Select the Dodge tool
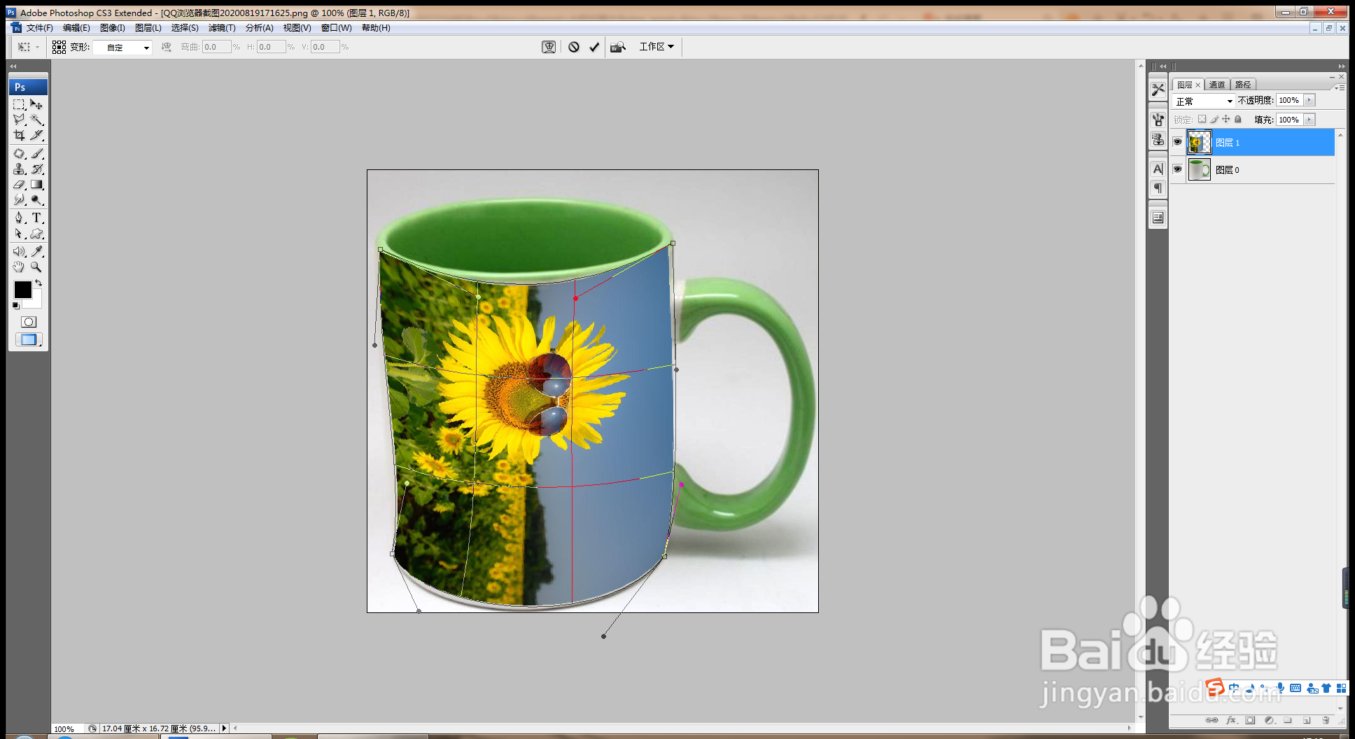Screen dimensions: 1355x739 pyautogui.click(x=36, y=200)
